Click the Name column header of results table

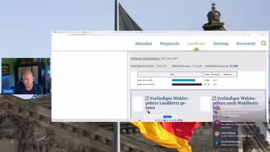(170, 74)
